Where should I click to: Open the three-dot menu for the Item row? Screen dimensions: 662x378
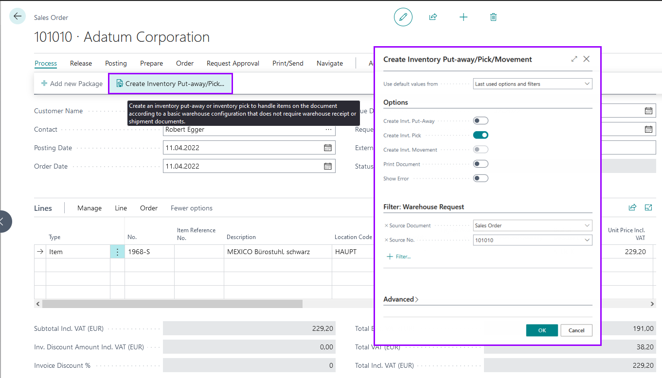point(117,252)
